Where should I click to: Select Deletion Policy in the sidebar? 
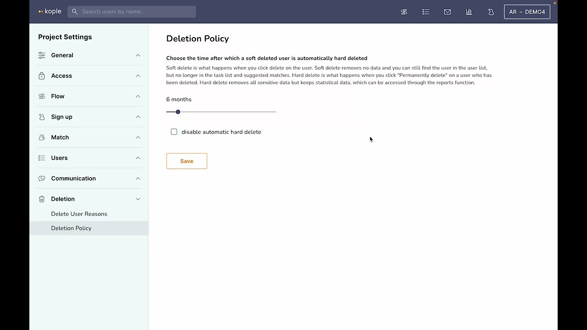coord(89,228)
